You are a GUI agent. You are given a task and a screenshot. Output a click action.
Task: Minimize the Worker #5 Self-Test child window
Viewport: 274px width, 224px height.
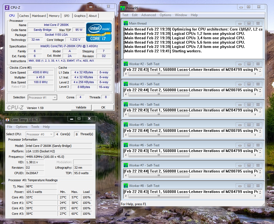point(240,125)
